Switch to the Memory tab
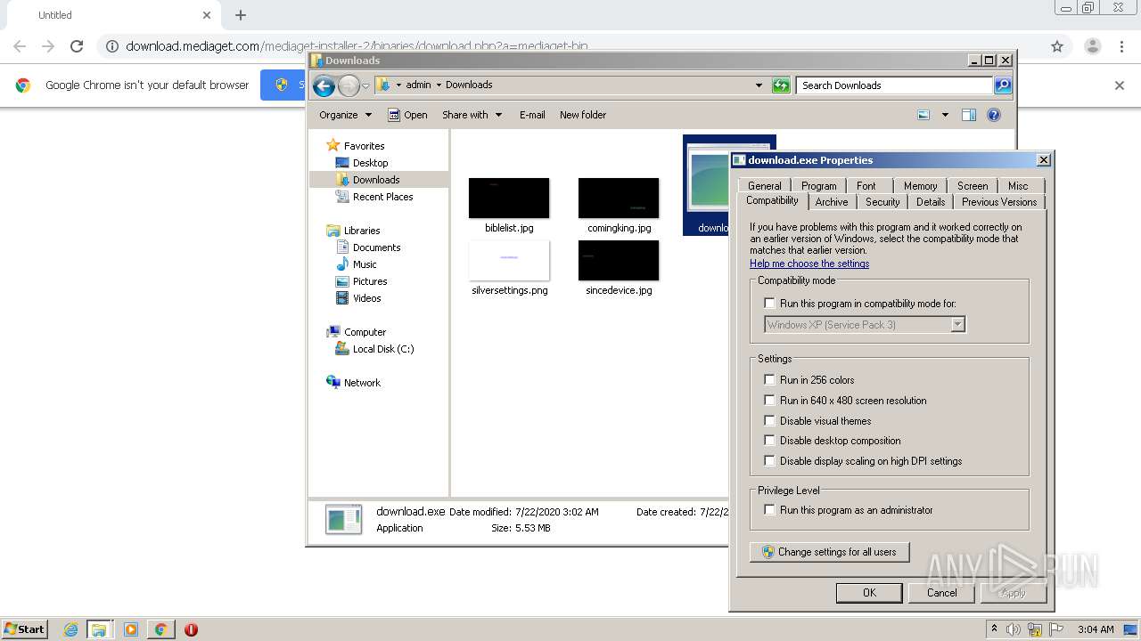This screenshot has height=641, width=1141. 921,186
